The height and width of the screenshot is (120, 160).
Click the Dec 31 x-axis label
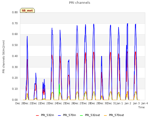pos(111,103)
